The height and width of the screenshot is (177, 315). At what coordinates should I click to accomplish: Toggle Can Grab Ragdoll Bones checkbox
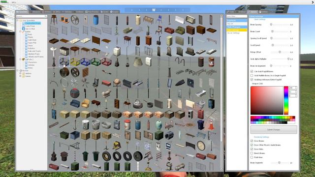click(252, 71)
